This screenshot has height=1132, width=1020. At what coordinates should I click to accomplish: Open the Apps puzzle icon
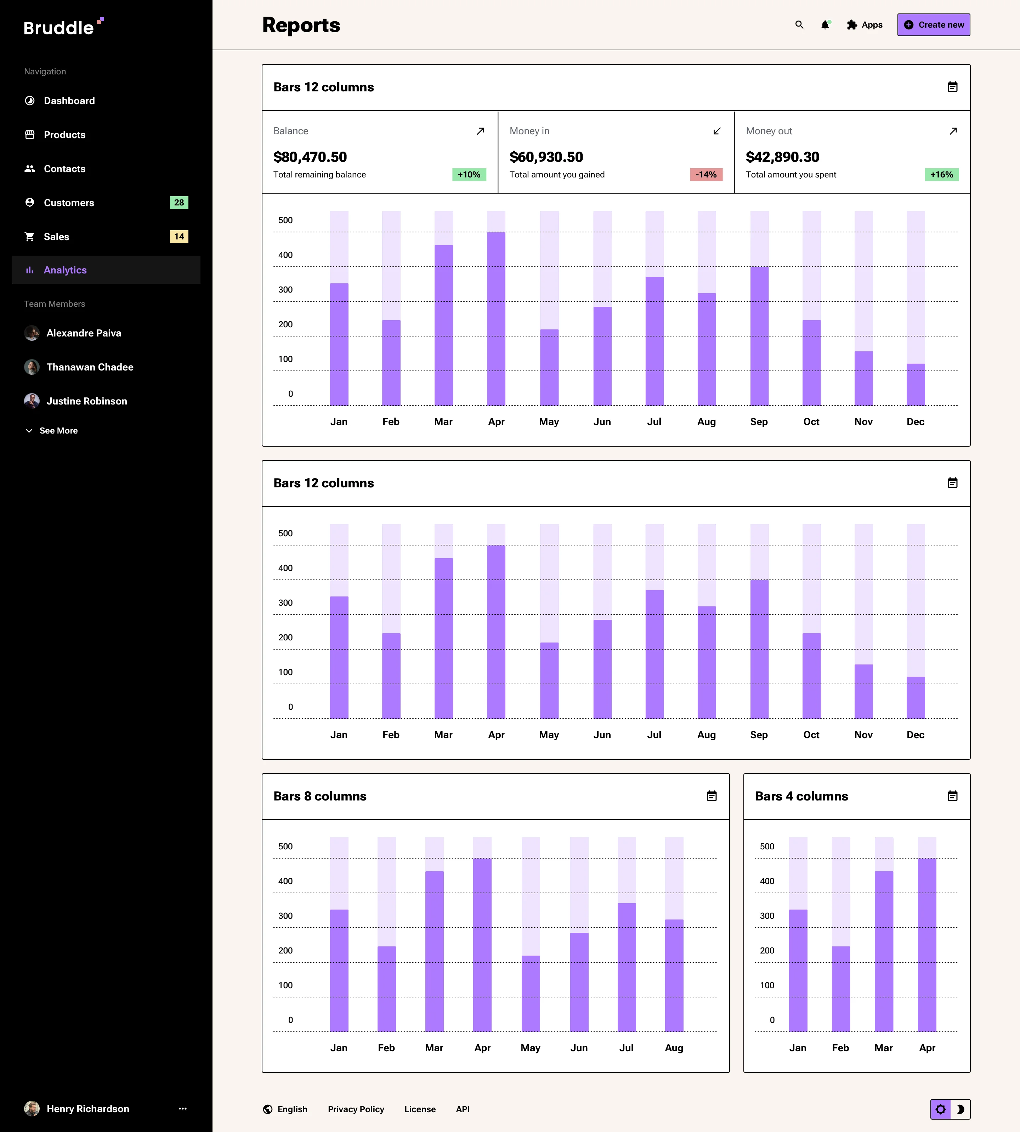pos(851,25)
